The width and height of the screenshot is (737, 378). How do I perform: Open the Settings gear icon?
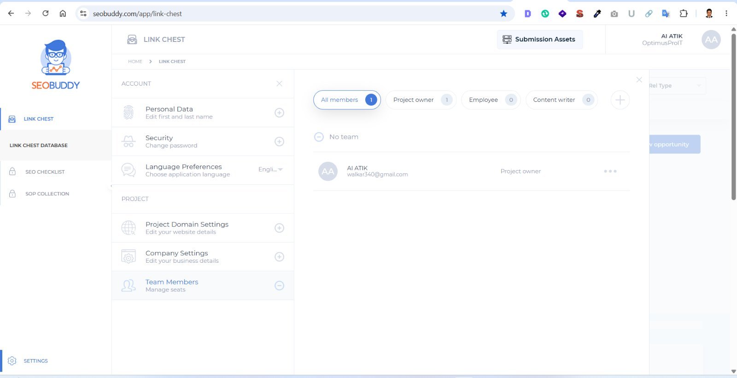(x=12, y=361)
